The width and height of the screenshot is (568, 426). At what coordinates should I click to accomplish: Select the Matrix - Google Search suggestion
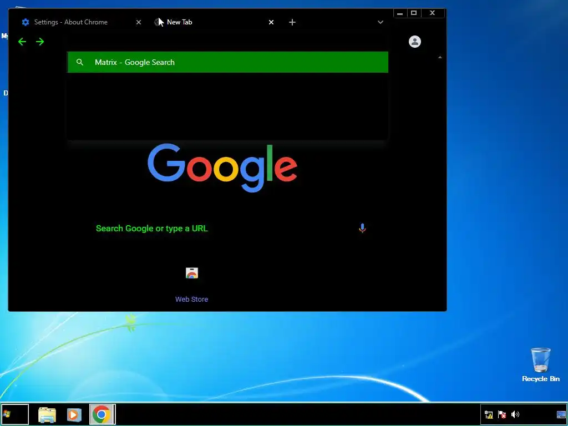click(228, 62)
